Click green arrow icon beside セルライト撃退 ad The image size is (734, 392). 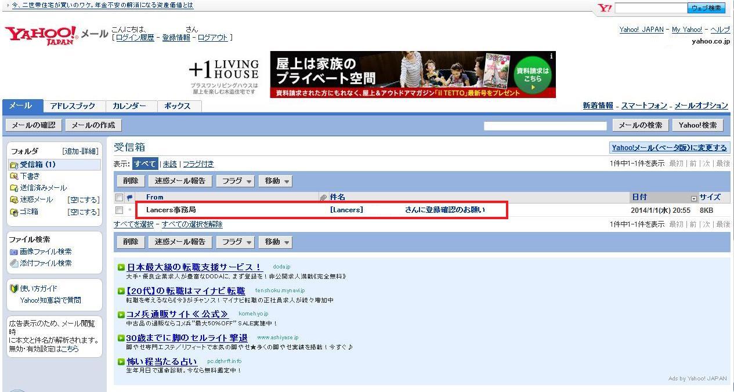121,338
